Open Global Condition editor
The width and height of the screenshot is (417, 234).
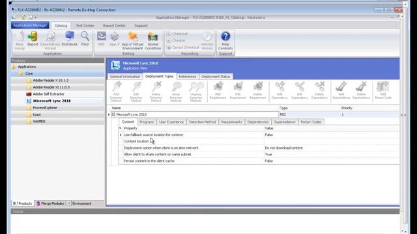[x=153, y=40]
